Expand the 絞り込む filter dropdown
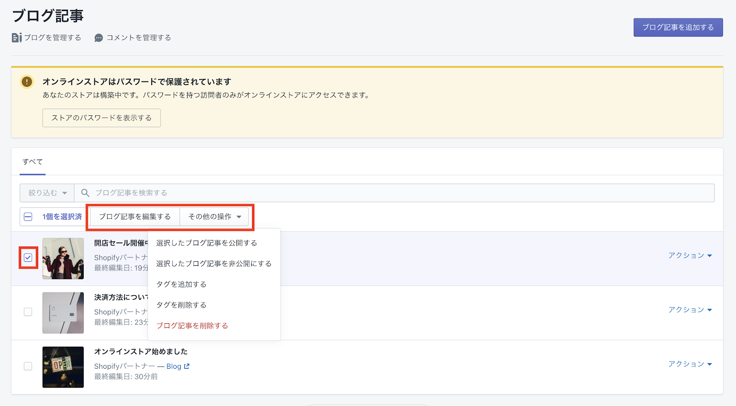 pos(47,193)
